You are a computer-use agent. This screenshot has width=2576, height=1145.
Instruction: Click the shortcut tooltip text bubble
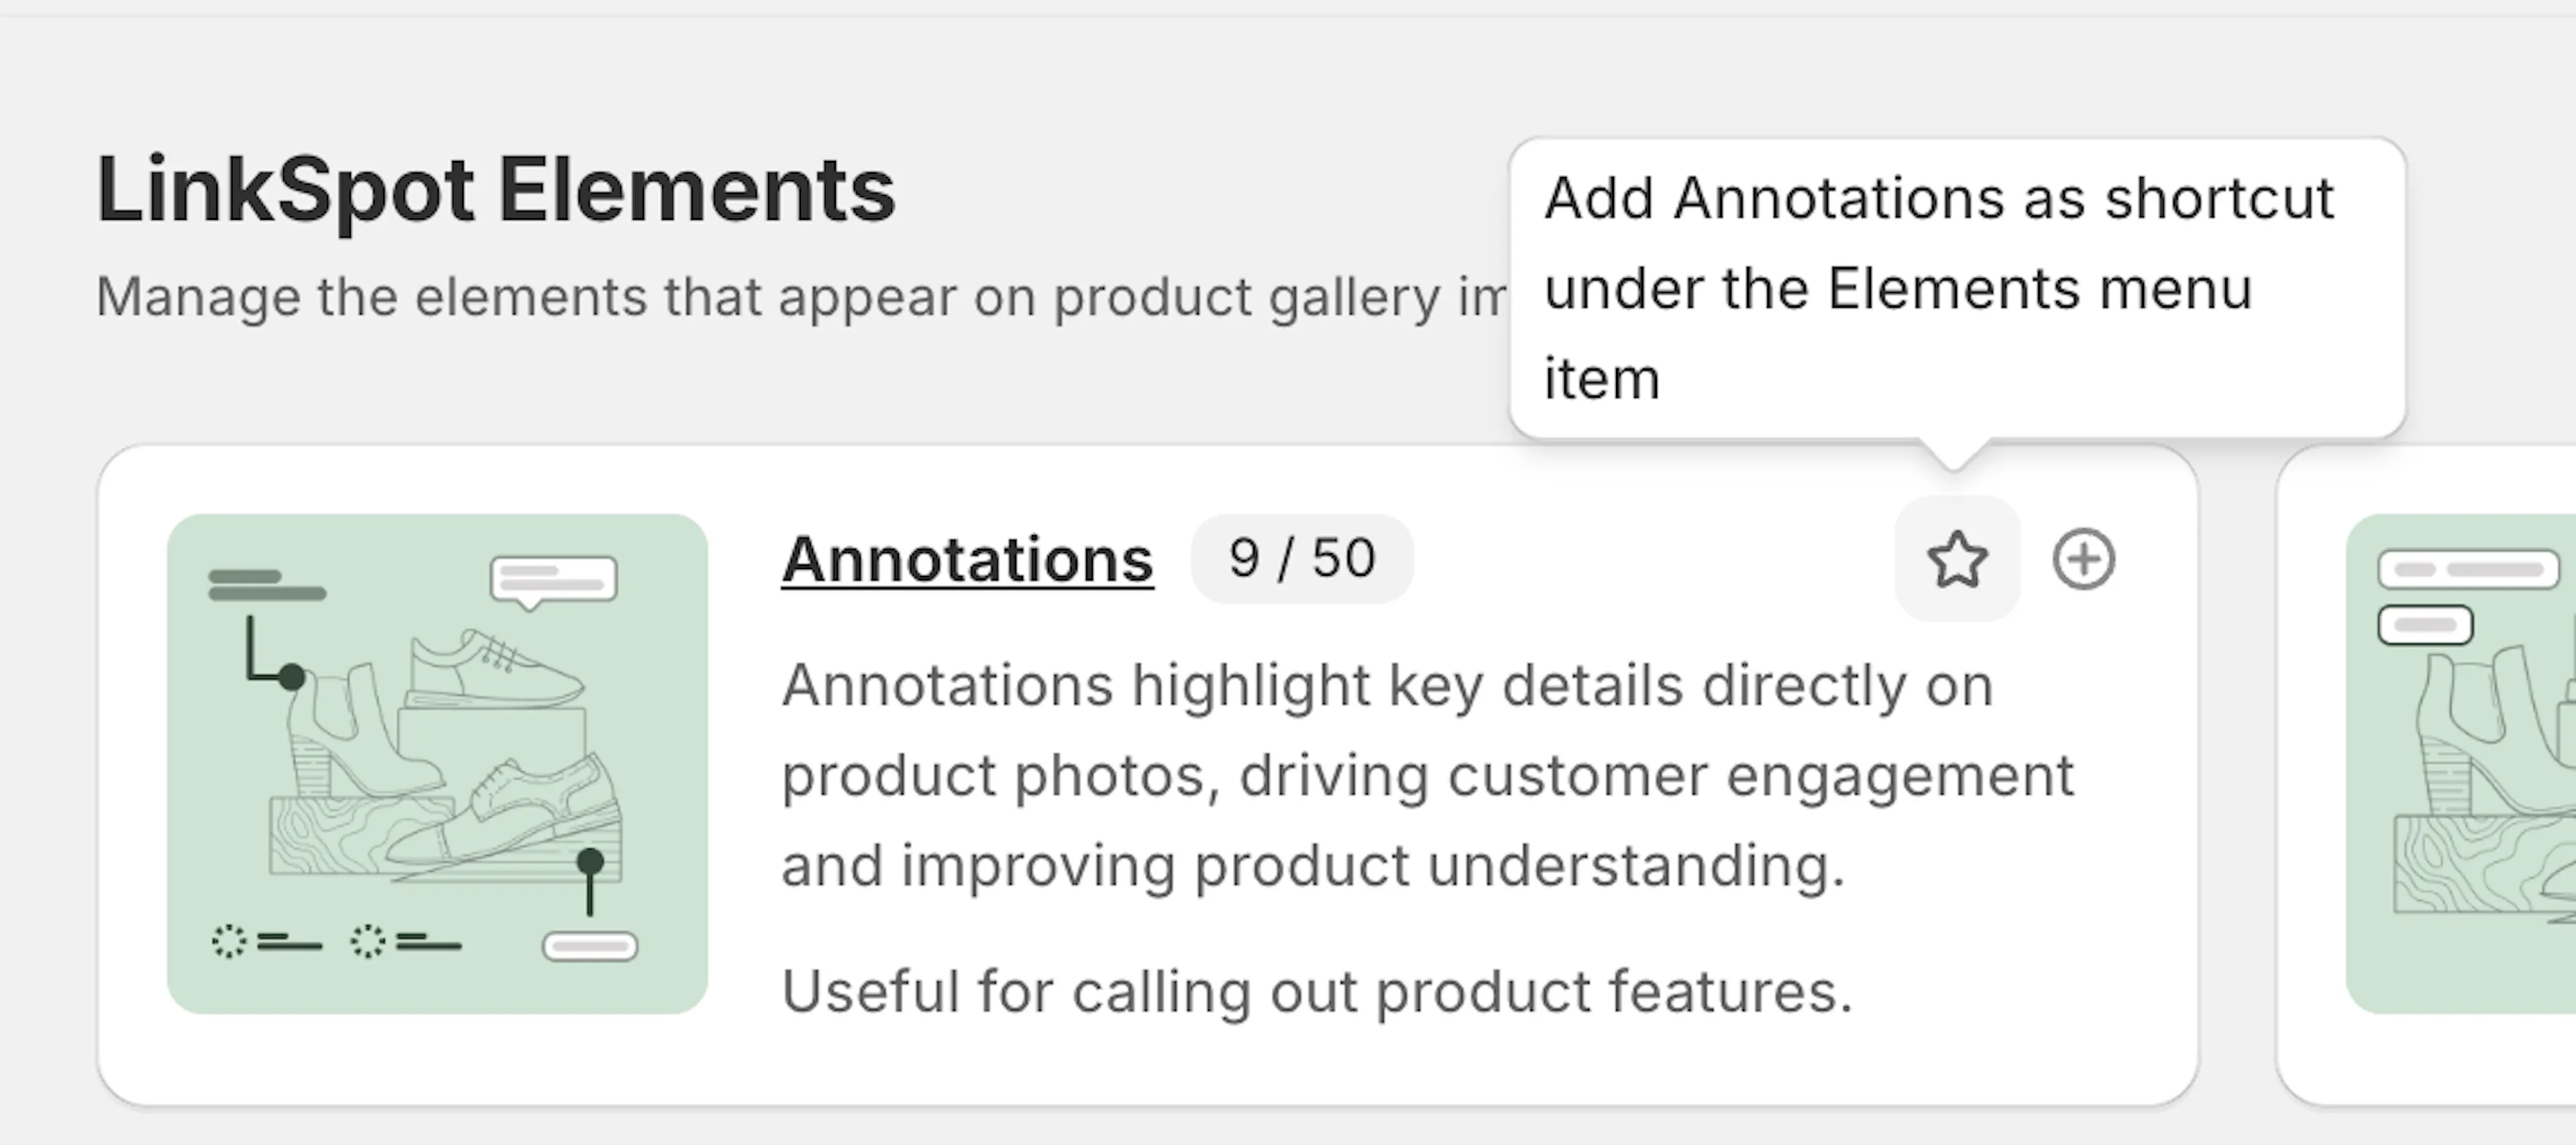1957,288
